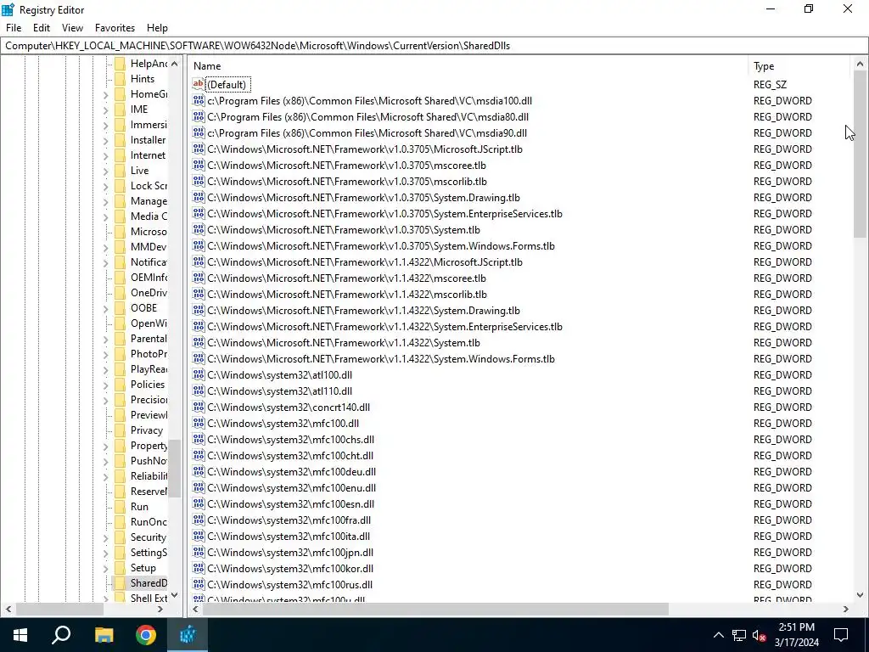Click the values list horizontal scrollbar thumb
The width and height of the screenshot is (869, 652).
(x=435, y=609)
